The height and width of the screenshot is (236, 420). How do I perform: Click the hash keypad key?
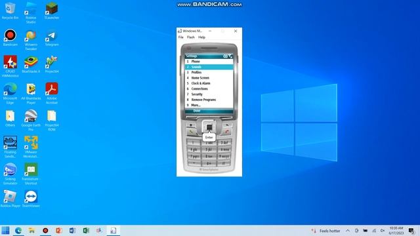point(224,163)
